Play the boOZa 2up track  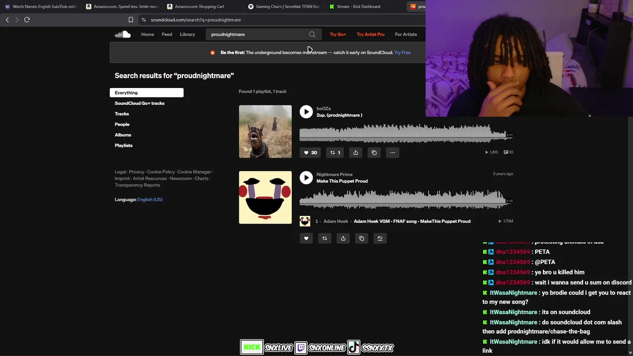(306, 112)
